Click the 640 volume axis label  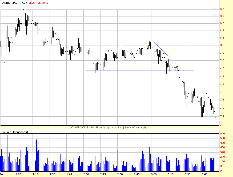pyautogui.click(x=222, y=133)
